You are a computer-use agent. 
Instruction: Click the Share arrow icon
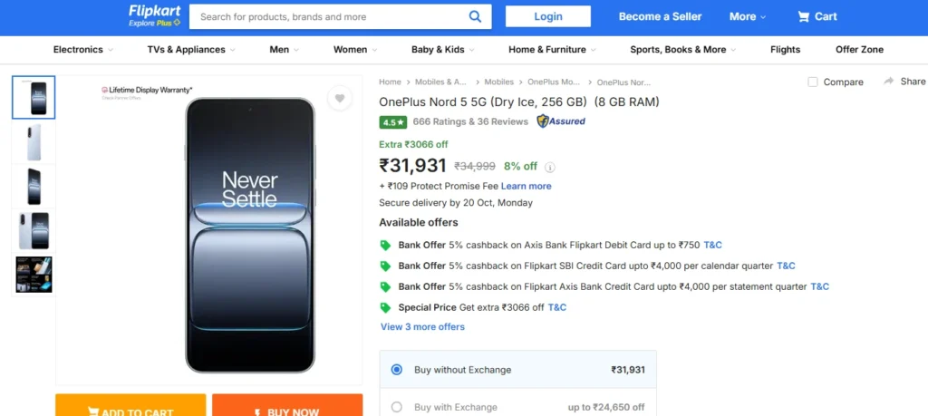point(889,82)
